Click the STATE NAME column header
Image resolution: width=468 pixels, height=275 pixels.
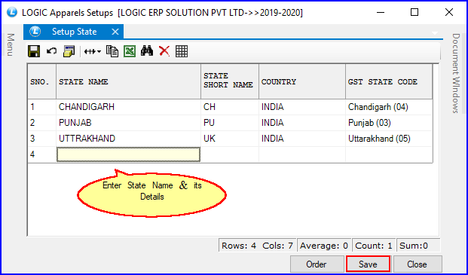pyautogui.click(x=128, y=81)
